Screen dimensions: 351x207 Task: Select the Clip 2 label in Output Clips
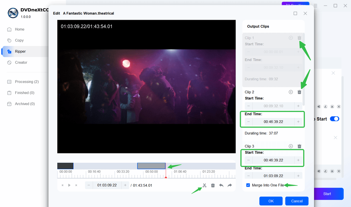pos(250,92)
